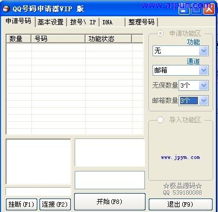The image size is (218, 212).
Task: Select the 导入功能区 radio button
Action: click(160, 120)
